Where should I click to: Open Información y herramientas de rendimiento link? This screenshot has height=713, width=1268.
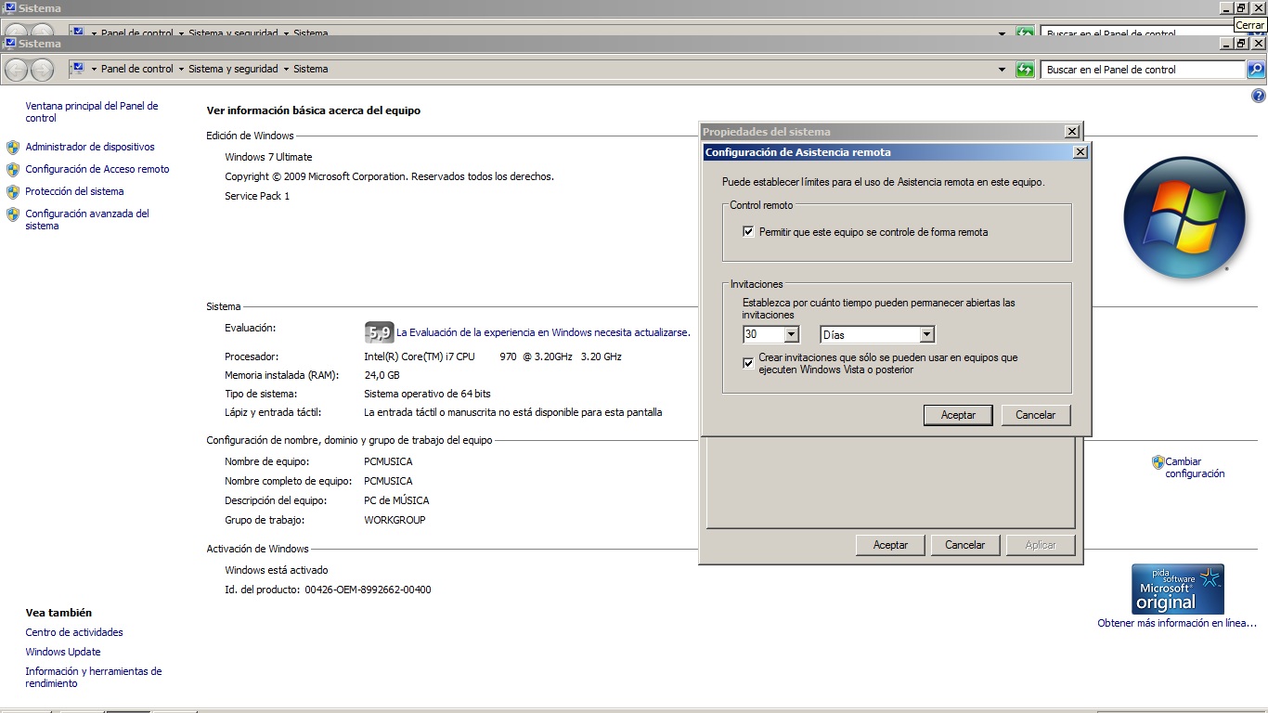[x=94, y=677]
